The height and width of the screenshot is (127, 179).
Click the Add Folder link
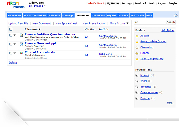168,30
